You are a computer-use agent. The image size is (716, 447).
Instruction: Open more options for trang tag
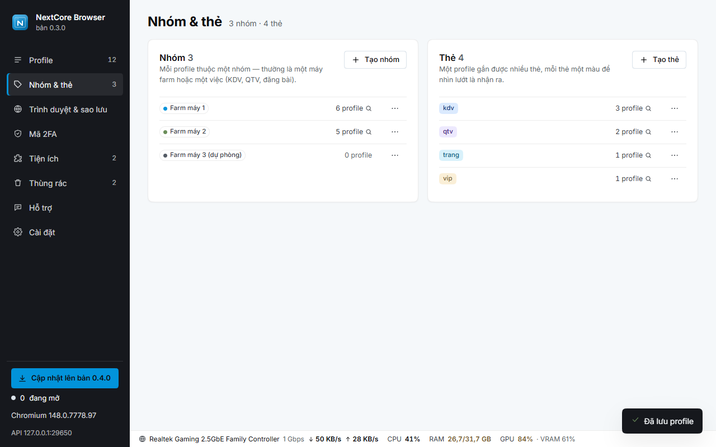pos(675,155)
